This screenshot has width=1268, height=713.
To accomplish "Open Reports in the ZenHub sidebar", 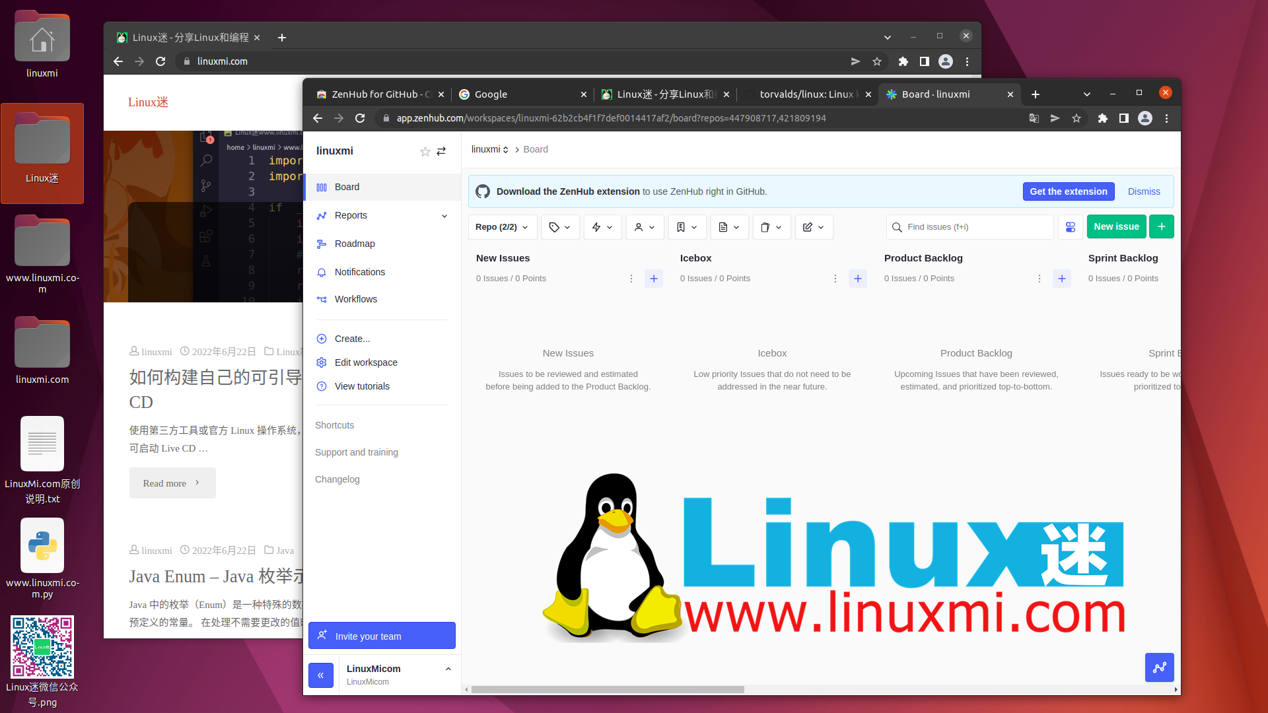I will (351, 215).
